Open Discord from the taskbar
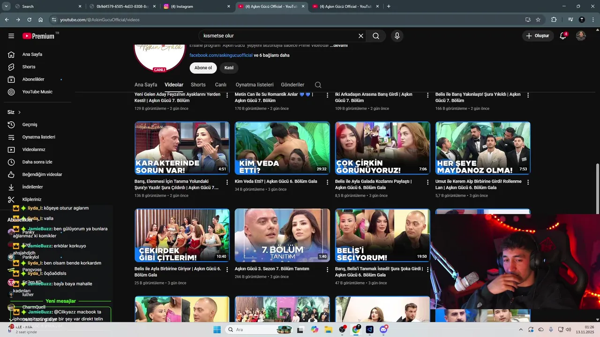600x337 pixels. pyautogui.click(x=384, y=330)
